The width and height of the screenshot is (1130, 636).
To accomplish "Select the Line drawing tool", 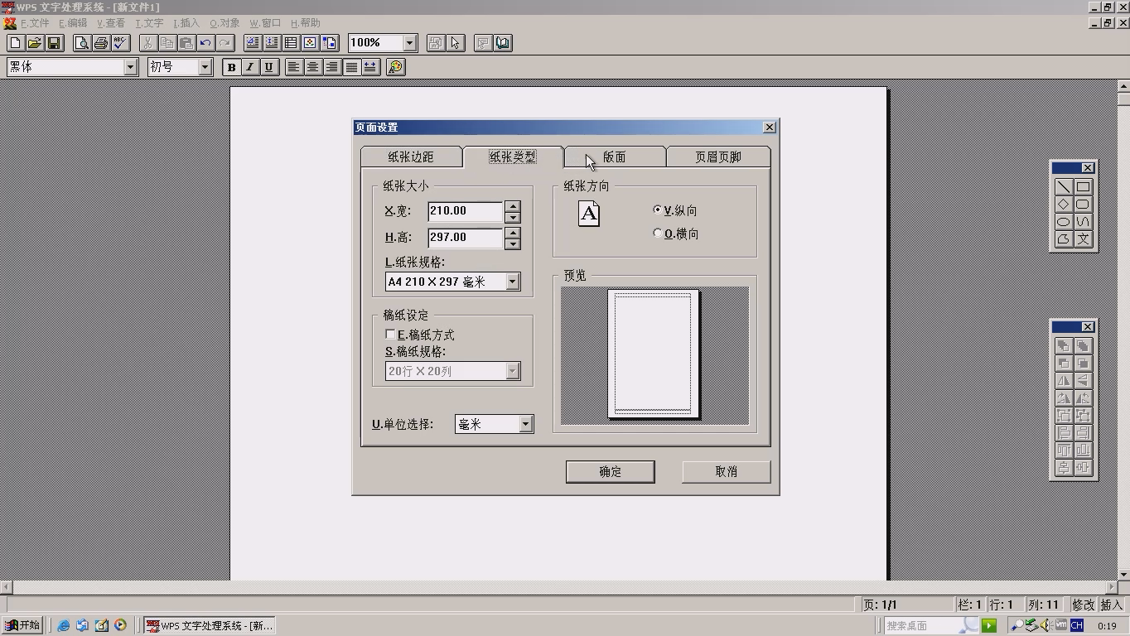I will click(x=1064, y=187).
